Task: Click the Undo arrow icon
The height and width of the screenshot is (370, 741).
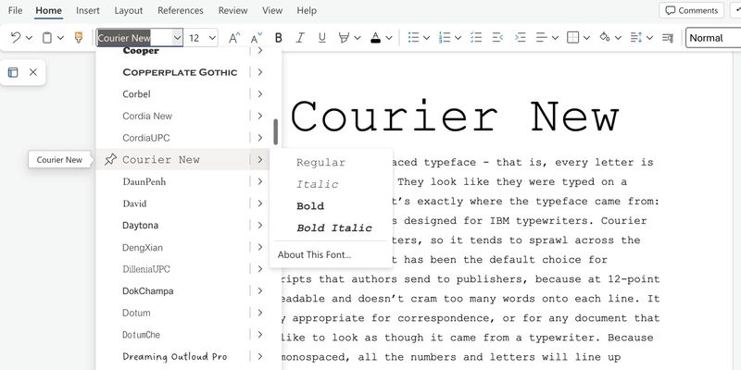Action: (x=15, y=38)
